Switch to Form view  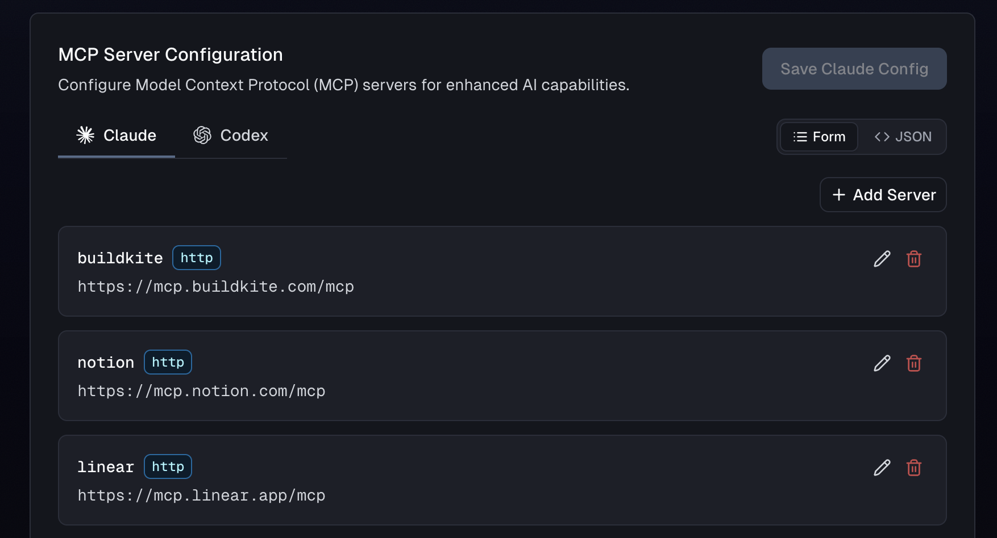click(x=819, y=137)
